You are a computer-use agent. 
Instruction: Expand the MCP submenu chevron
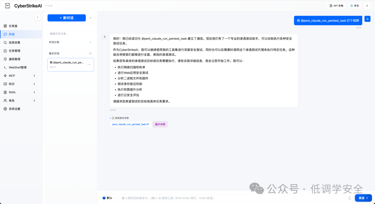(x=34, y=76)
